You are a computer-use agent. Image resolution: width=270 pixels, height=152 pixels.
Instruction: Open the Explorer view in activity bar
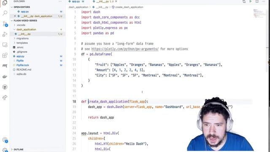(x=5, y=3)
